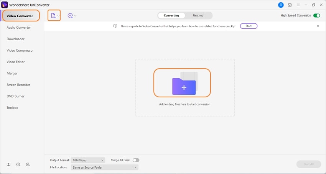This screenshot has width=326, height=174.
Task: Dismiss the guide banner with X
Action: tap(318, 26)
